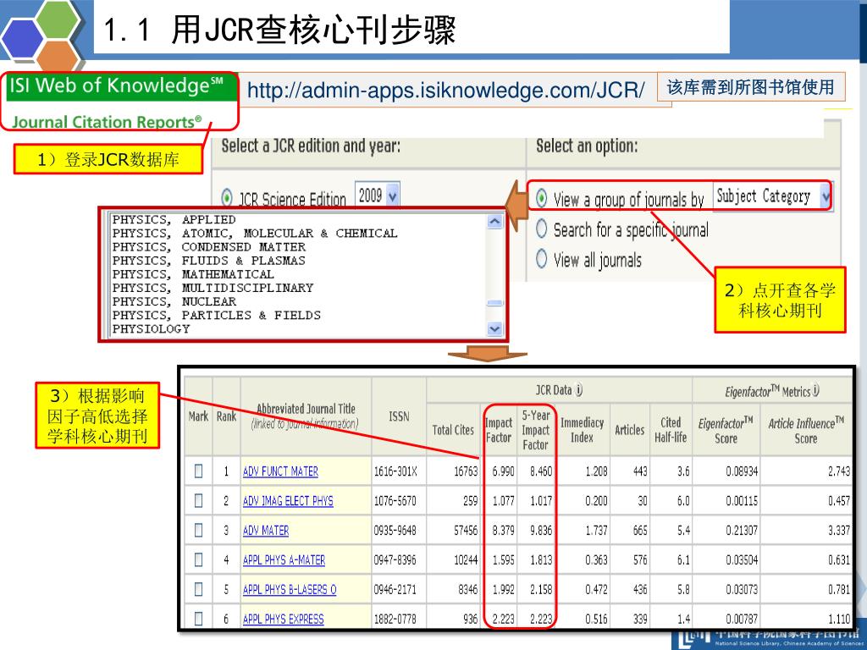Click category list scroll-up arrow
Viewport: 867px width, 650px height.
coord(494,222)
